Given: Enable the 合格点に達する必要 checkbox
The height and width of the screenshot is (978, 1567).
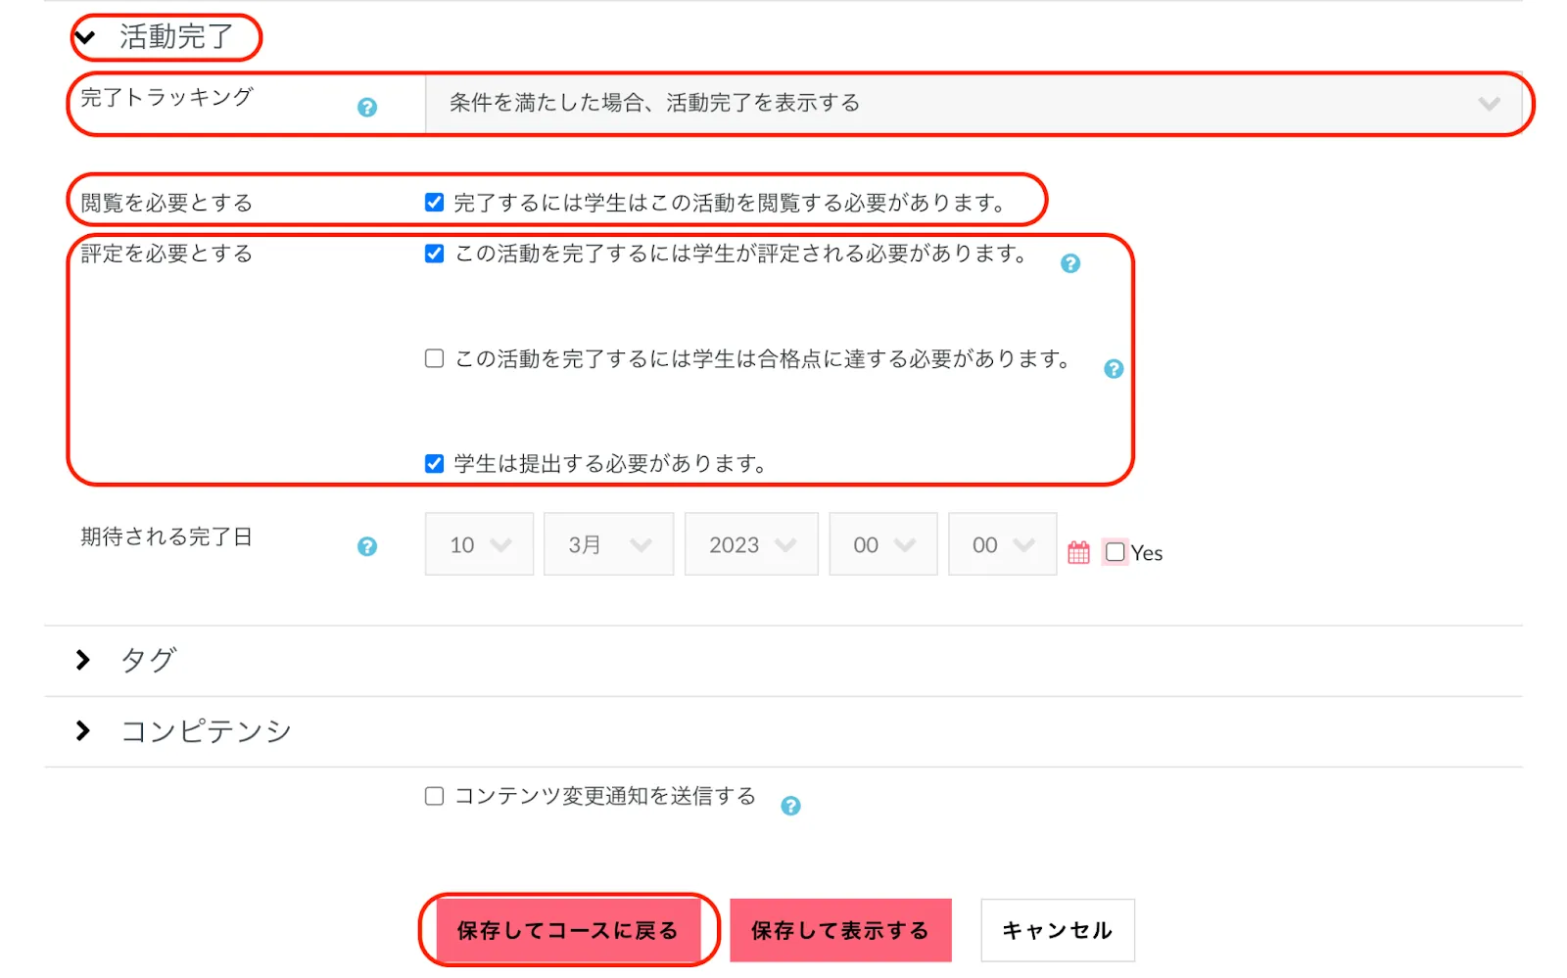Looking at the screenshot, I should [x=435, y=358].
